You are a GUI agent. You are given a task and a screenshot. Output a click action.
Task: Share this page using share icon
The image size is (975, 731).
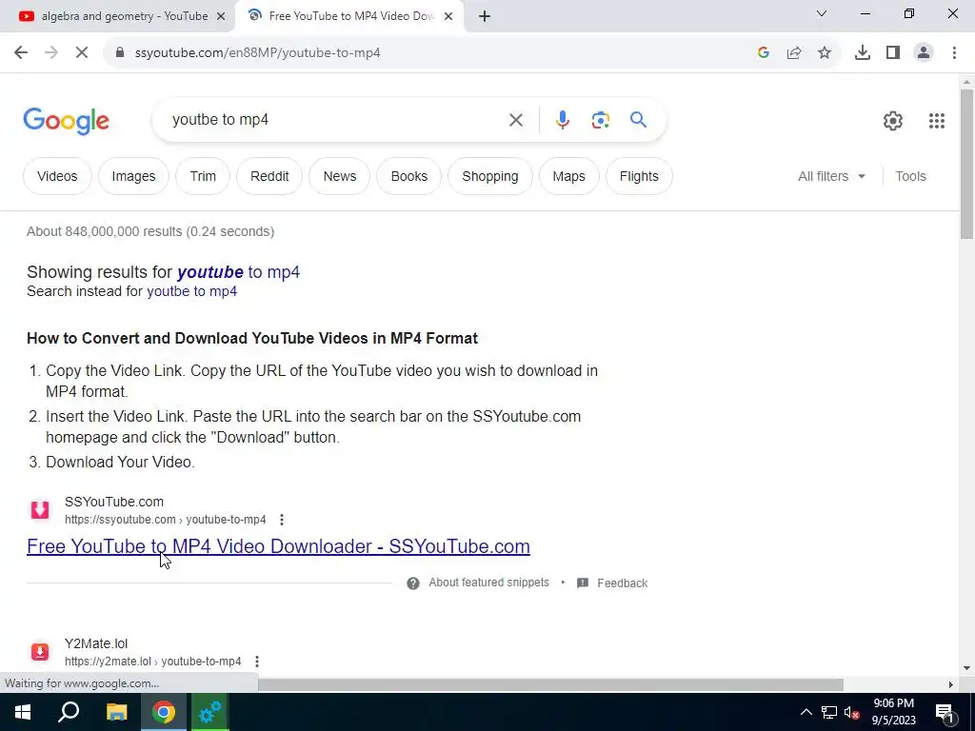(x=794, y=53)
